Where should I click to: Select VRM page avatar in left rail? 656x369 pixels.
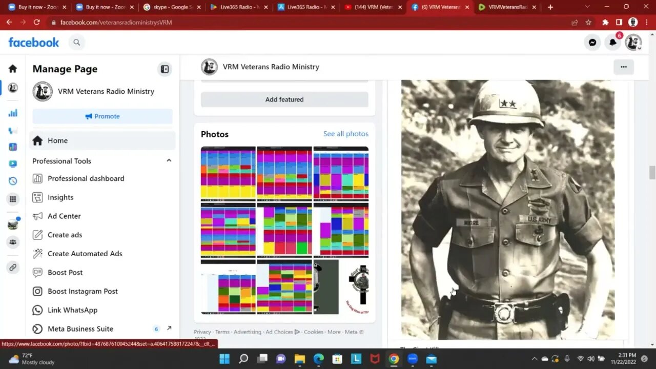click(13, 88)
